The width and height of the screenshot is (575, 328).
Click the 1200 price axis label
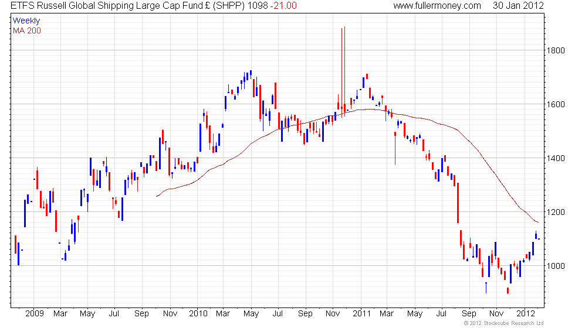point(556,212)
